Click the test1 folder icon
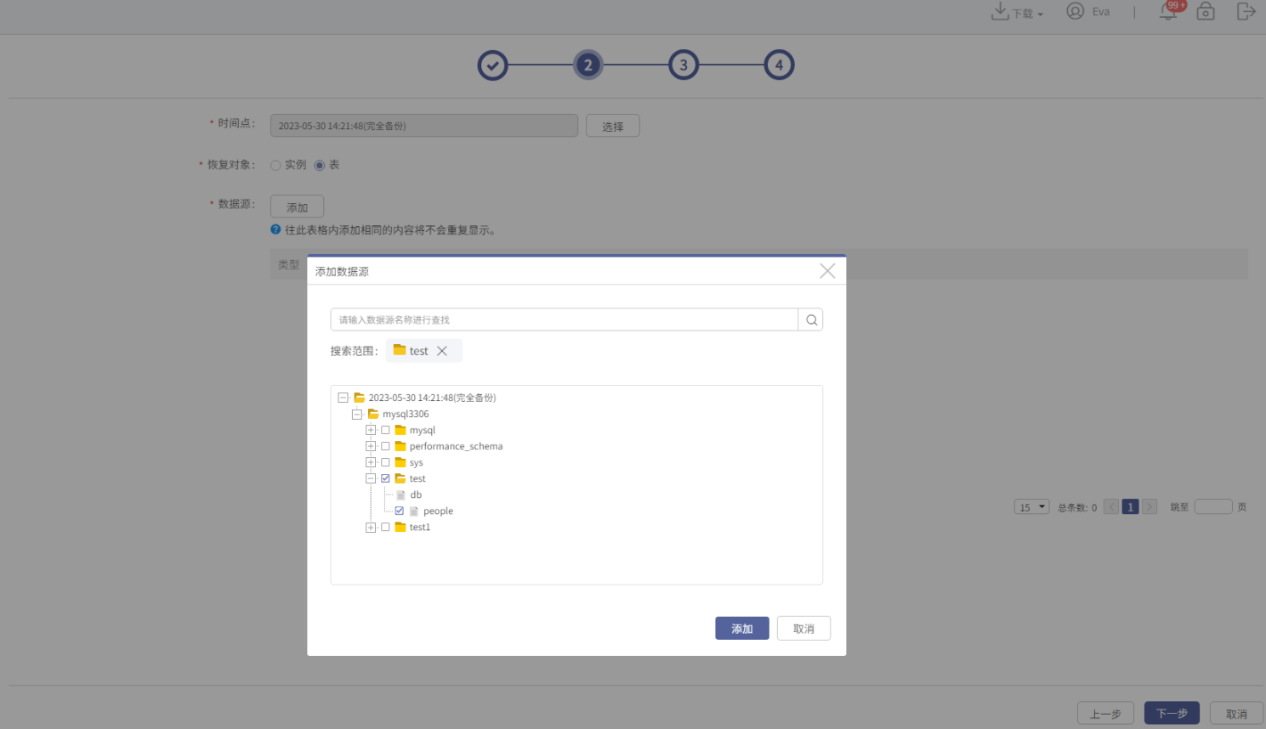 click(400, 527)
